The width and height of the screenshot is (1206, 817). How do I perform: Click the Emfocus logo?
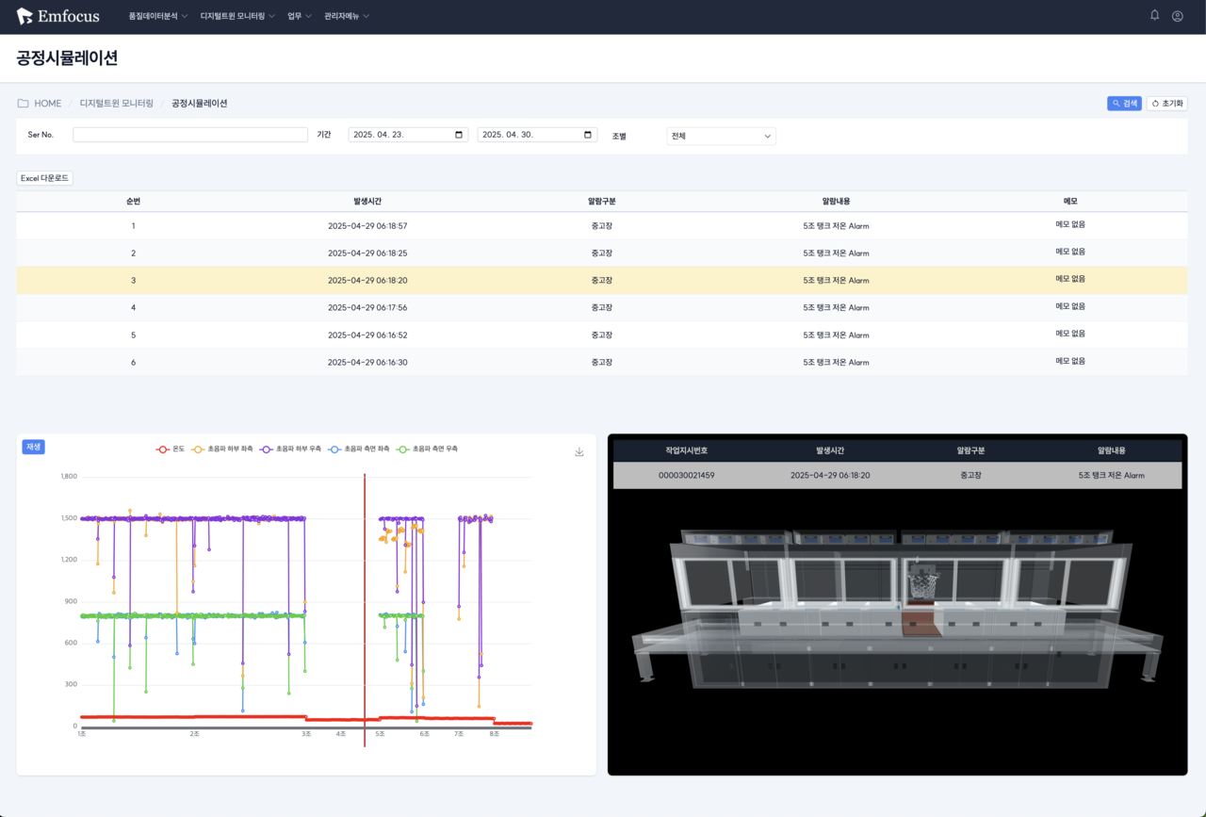(x=57, y=16)
